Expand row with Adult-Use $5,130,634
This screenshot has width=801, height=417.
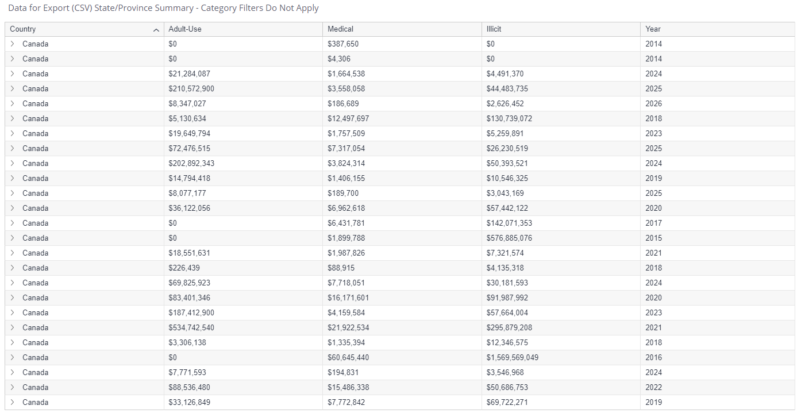(x=12, y=119)
